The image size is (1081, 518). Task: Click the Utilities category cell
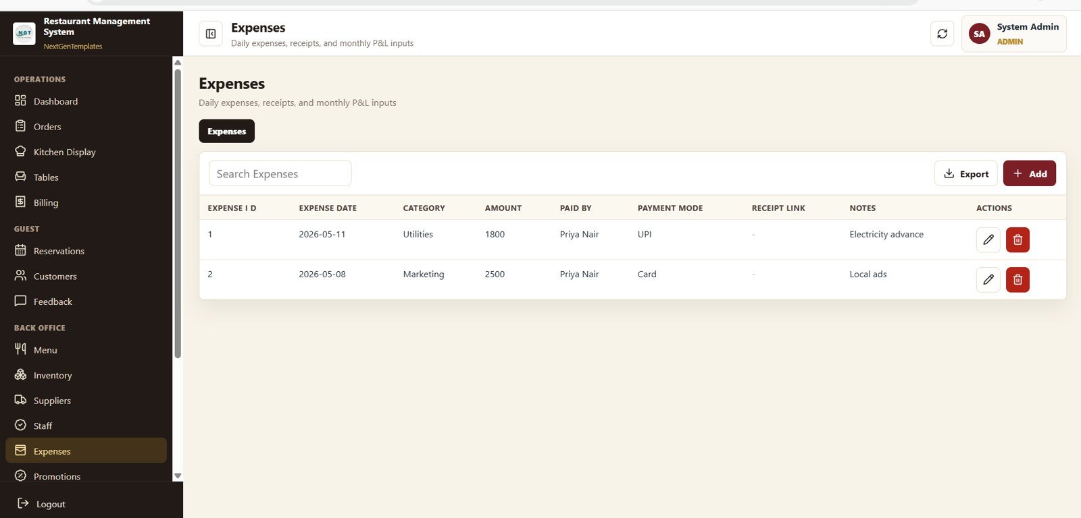[x=418, y=234]
